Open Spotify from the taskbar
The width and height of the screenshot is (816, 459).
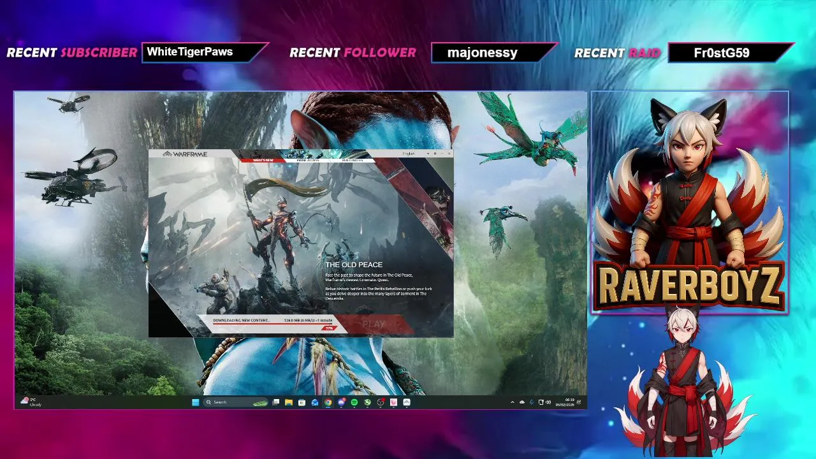354,402
